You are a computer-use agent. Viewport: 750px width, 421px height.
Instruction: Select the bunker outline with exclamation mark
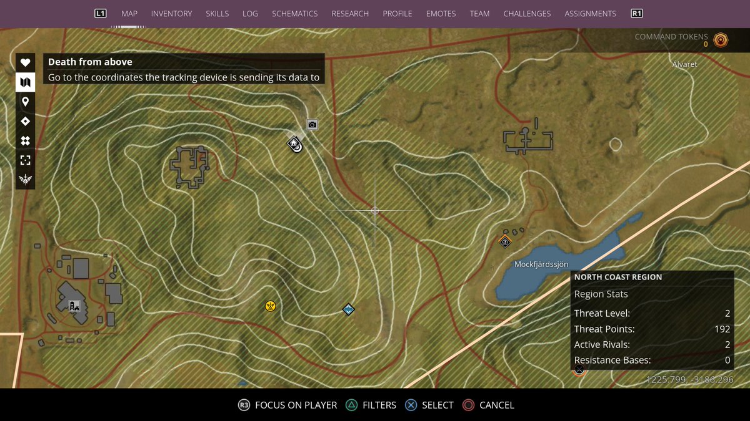(529, 137)
